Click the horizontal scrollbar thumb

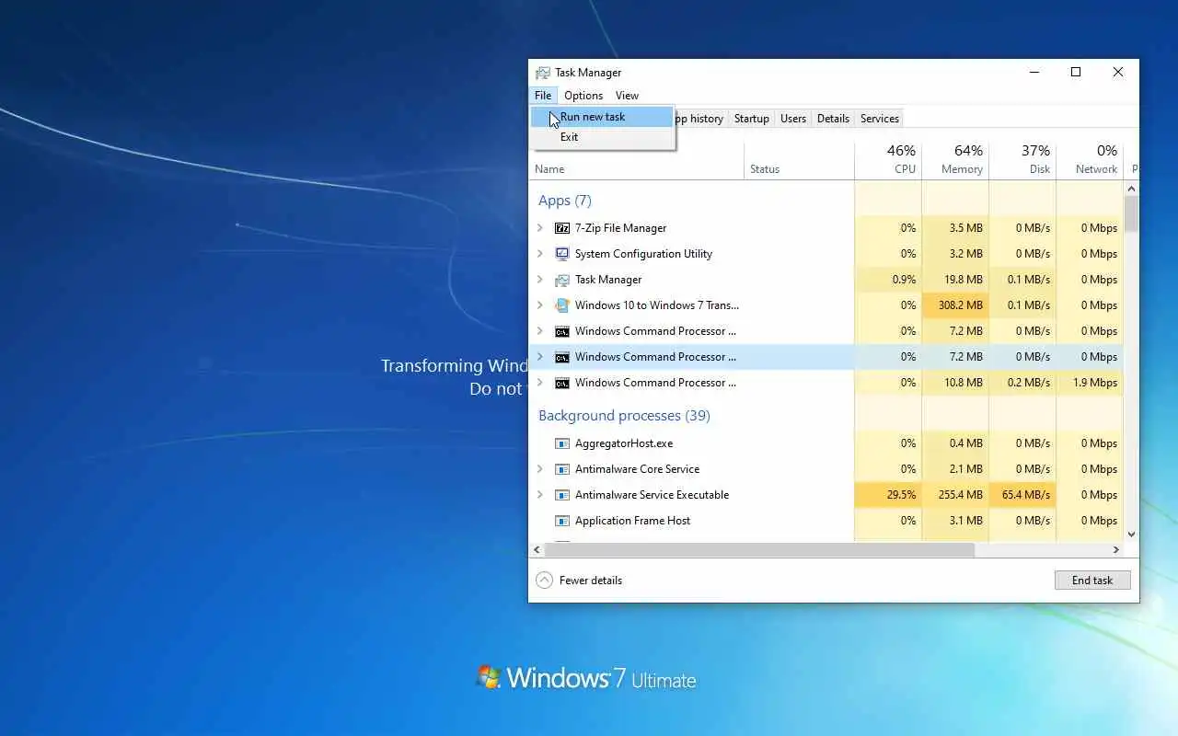click(759, 549)
